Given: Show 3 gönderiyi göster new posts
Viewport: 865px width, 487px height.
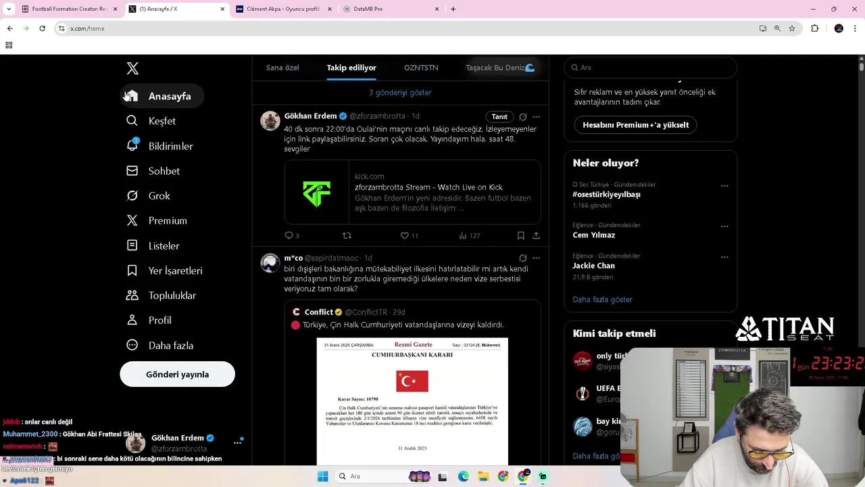Looking at the screenshot, I should (400, 93).
